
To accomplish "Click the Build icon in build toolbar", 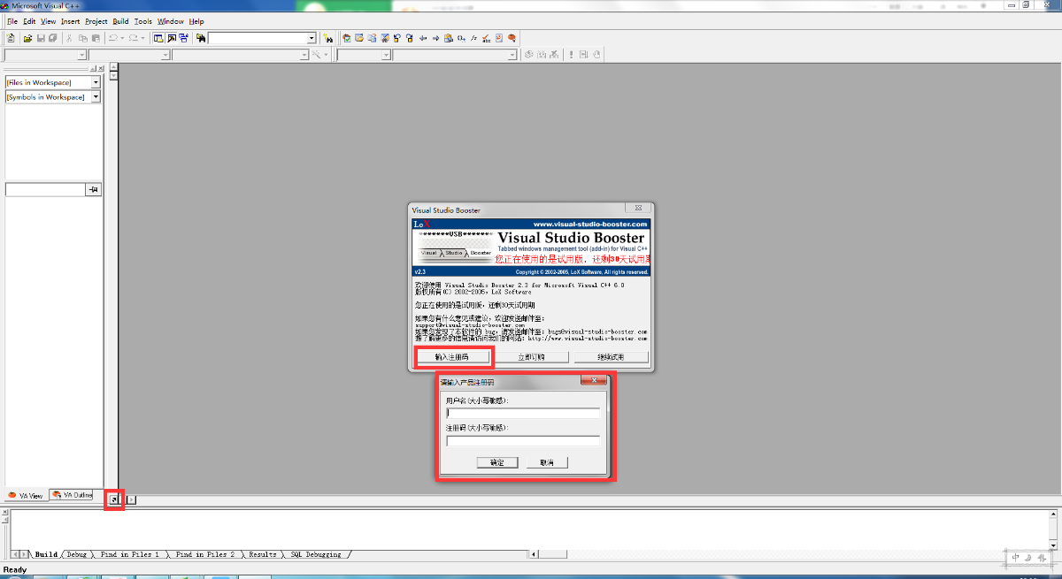I will [x=542, y=55].
